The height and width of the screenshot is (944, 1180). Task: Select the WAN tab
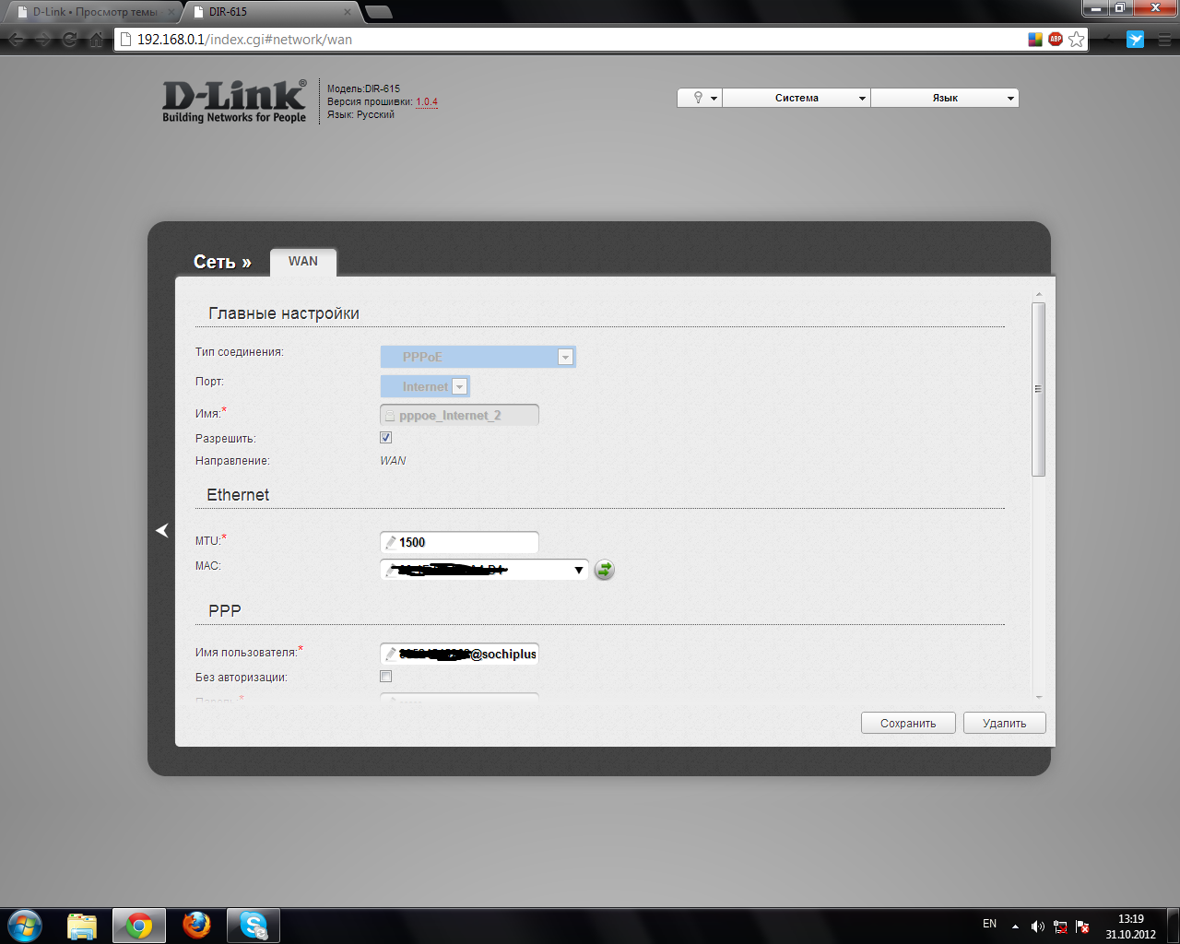pyautogui.click(x=303, y=262)
